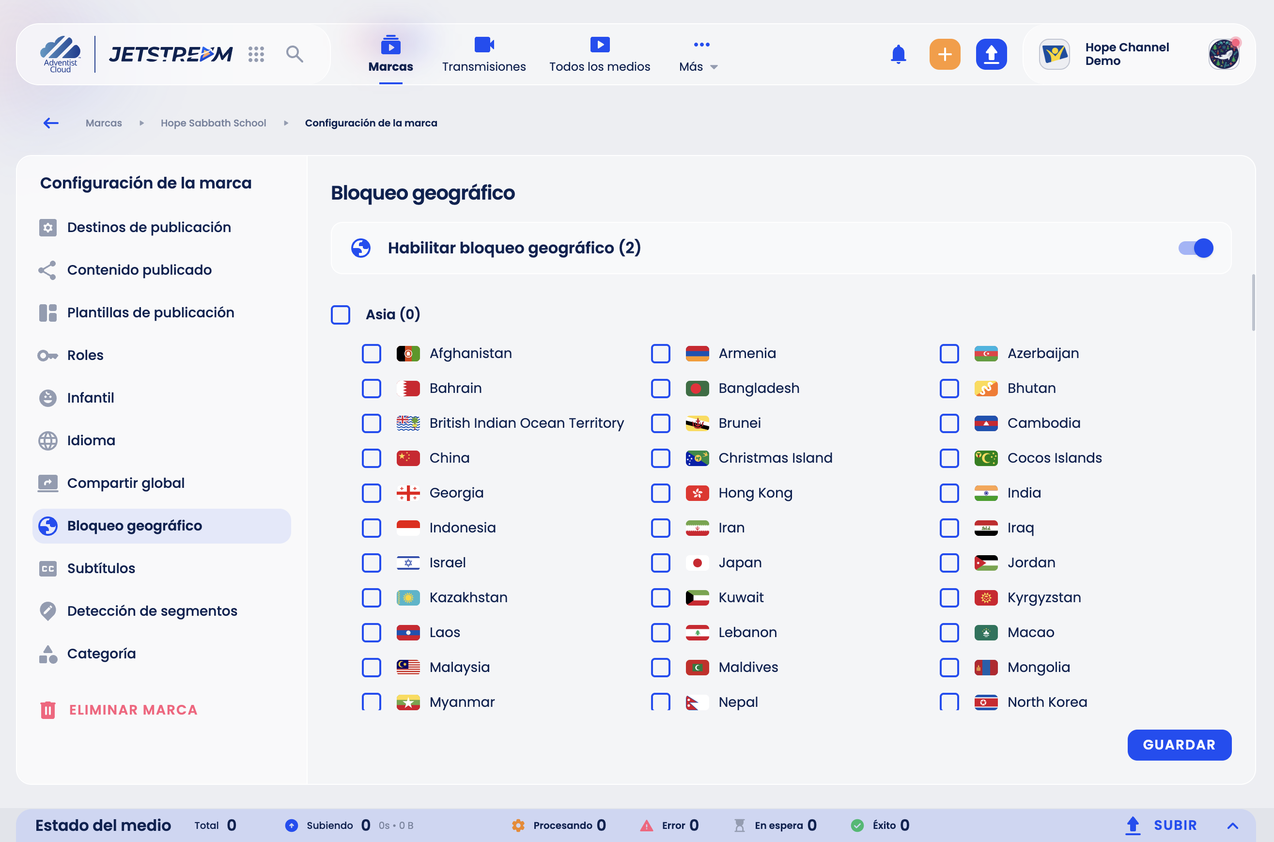Open the apps grid launcher icon

[x=256, y=54]
